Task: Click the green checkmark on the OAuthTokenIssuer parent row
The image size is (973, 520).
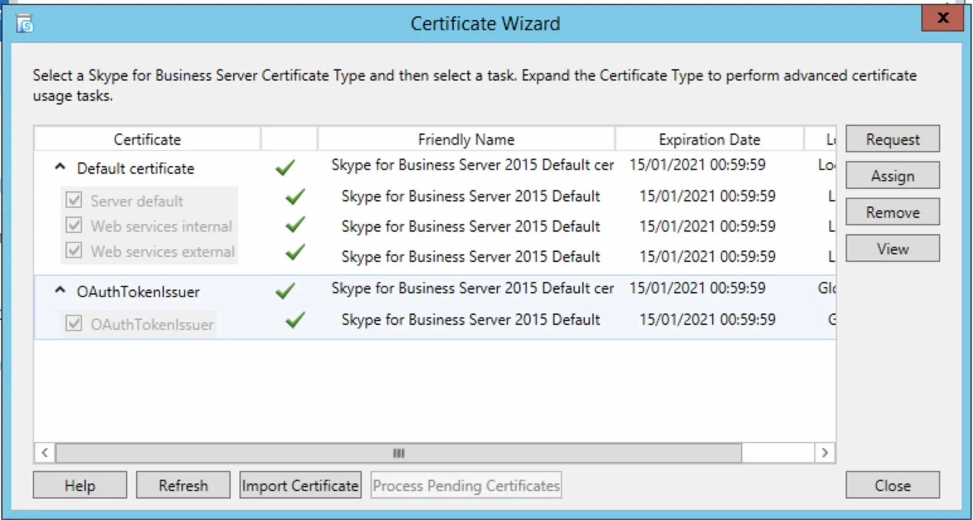Action: (285, 291)
